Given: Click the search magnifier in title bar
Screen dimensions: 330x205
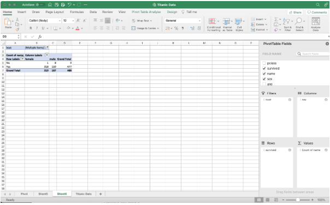Looking at the screenshot, I should (318, 4).
